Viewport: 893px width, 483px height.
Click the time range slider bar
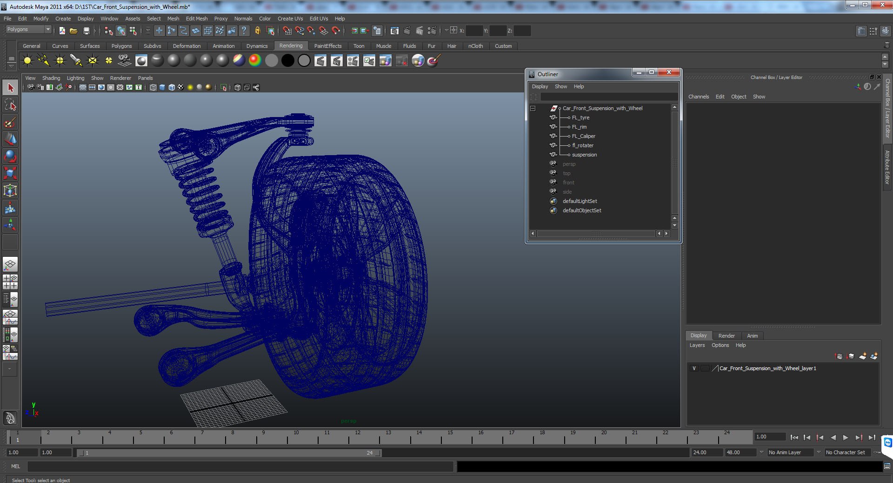point(229,453)
